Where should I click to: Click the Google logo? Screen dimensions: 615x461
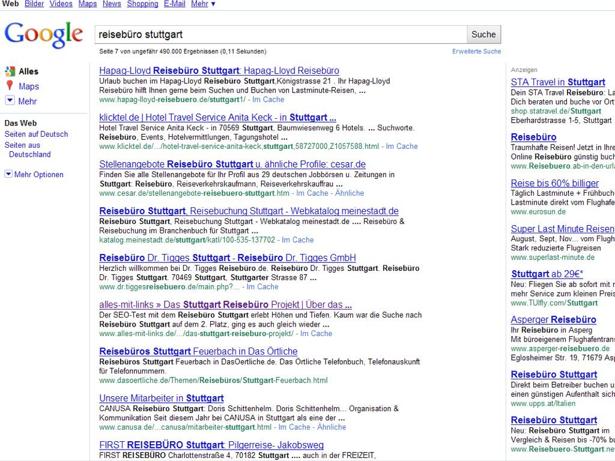43,35
